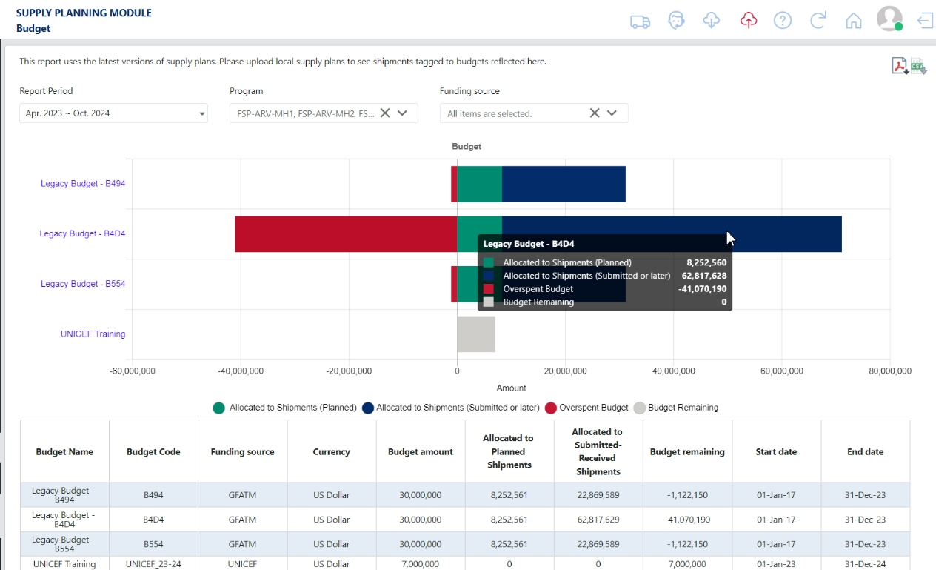This screenshot has width=936, height=570.
Task: Click the 62,817,629 table cell
Action: pyautogui.click(x=598, y=520)
